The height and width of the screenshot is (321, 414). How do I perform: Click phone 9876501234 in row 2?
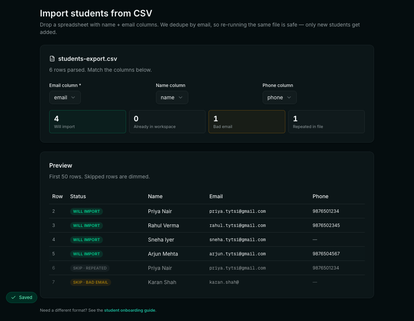coord(326,211)
